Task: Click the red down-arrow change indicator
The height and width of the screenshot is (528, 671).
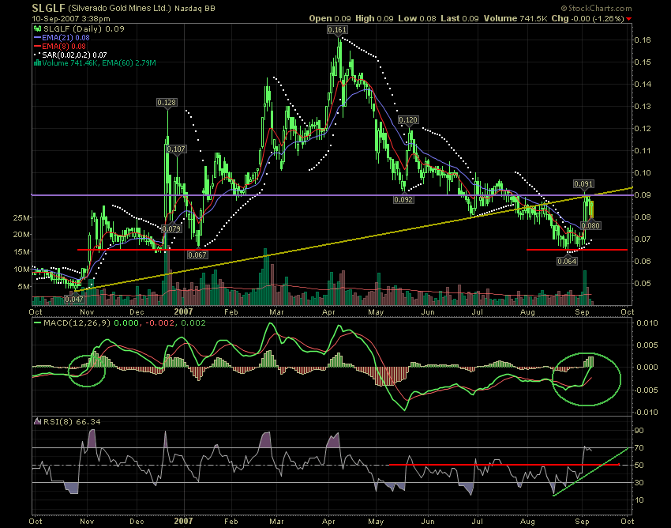Action: point(628,19)
